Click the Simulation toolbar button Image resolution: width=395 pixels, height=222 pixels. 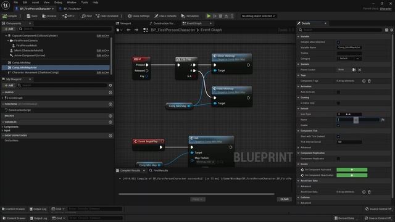pyautogui.click(x=190, y=16)
